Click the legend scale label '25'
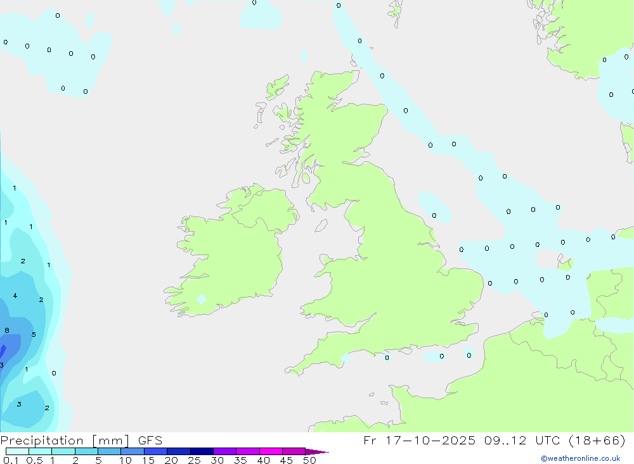 [194, 460]
